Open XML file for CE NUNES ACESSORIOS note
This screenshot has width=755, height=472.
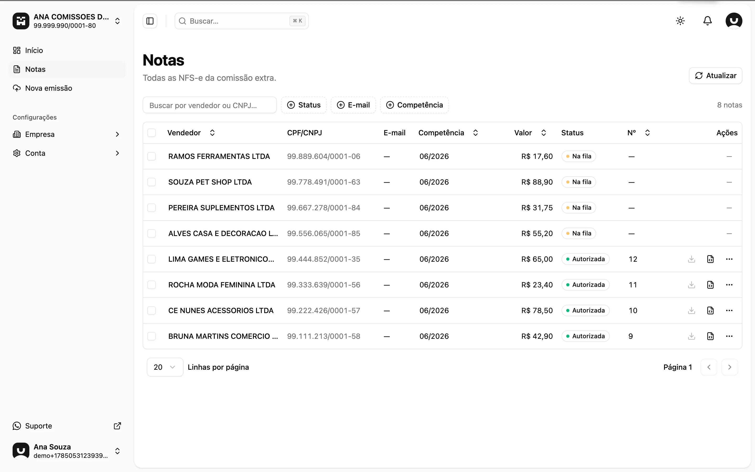pyautogui.click(x=710, y=311)
